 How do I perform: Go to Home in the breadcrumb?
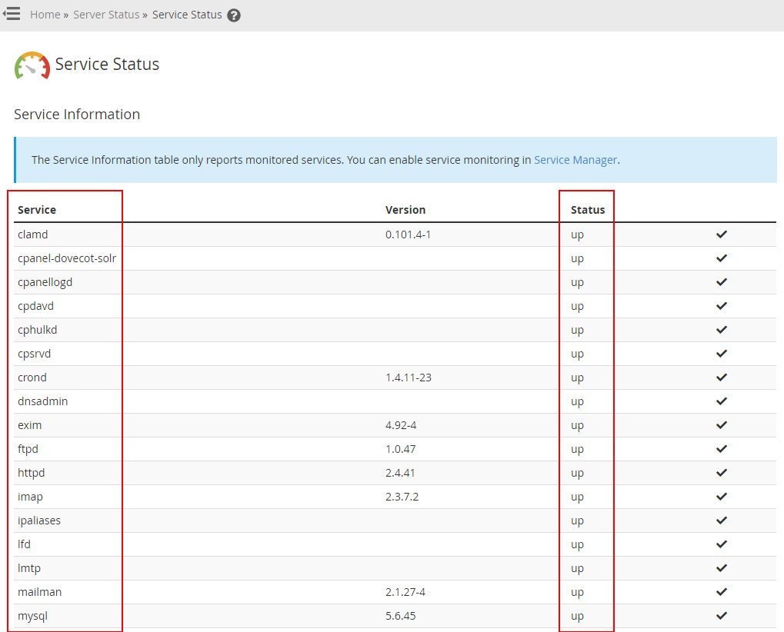(x=45, y=15)
